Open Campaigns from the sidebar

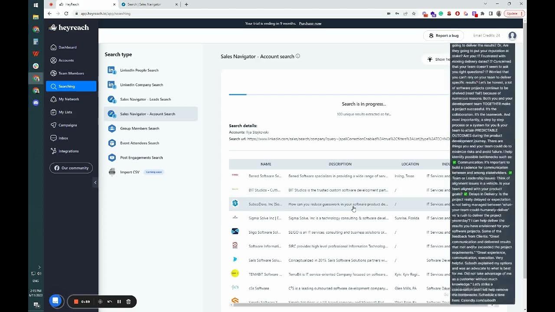click(68, 125)
